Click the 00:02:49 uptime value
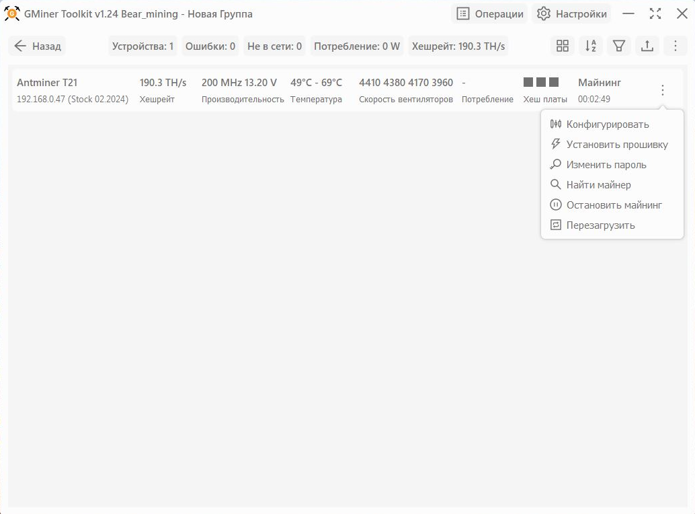The height and width of the screenshot is (514, 695). [594, 100]
